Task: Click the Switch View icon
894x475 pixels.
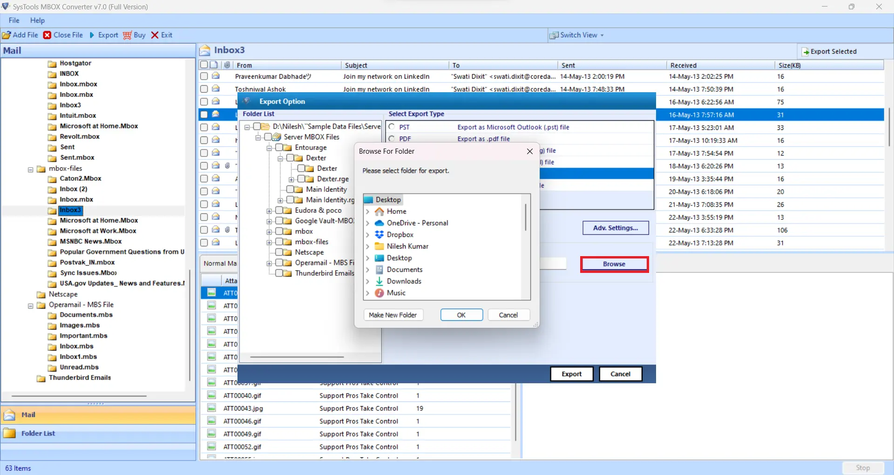Action: coord(554,35)
